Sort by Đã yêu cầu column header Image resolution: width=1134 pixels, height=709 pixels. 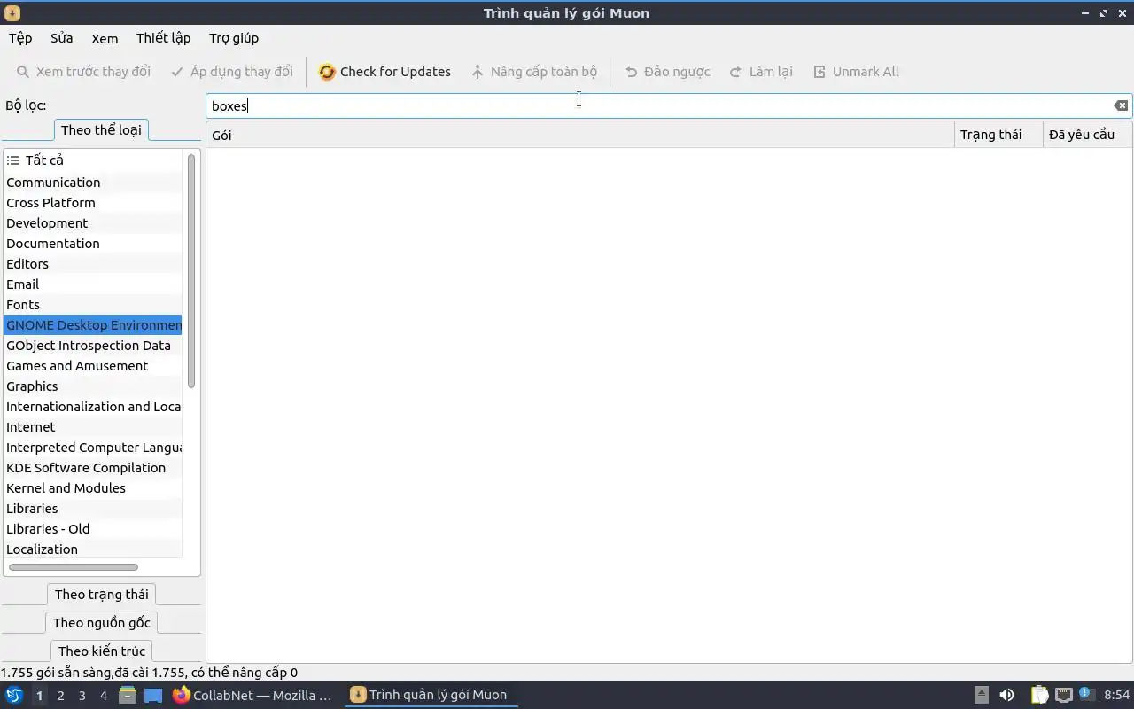coord(1087,135)
